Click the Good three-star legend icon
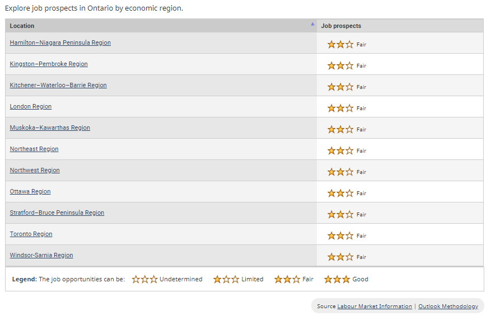The width and height of the screenshot is (491, 316). point(337,279)
